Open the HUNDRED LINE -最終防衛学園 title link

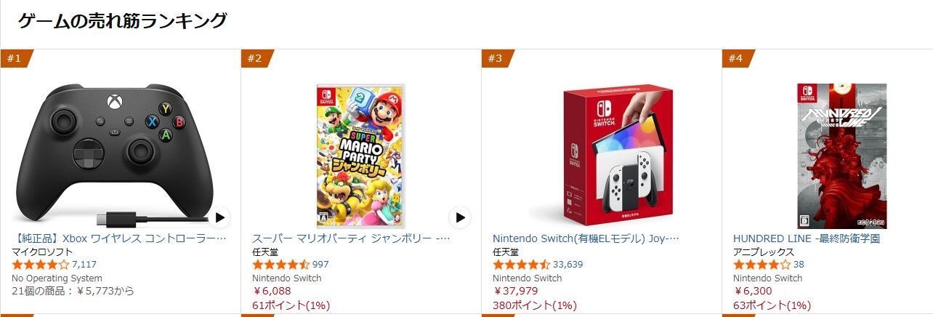pyautogui.click(x=807, y=238)
